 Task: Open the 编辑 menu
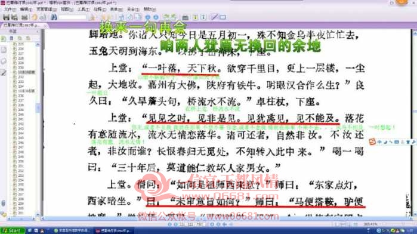[26, 9]
